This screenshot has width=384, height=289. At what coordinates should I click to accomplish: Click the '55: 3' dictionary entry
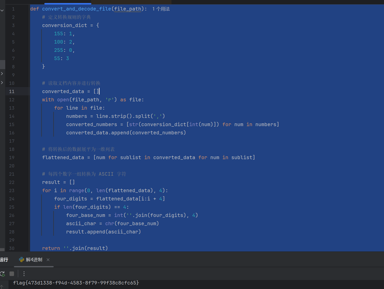click(x=62, y=58)
